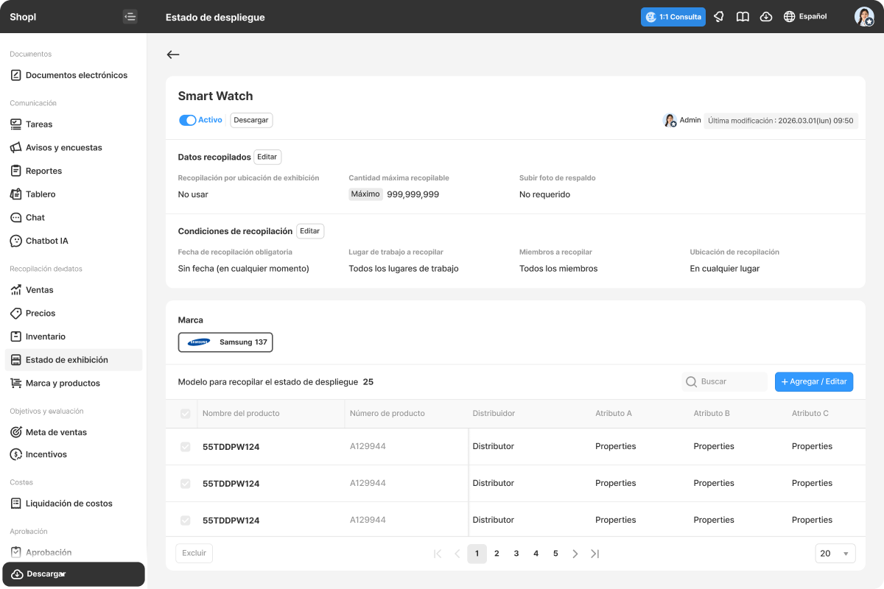Go to the next page arrow
The width and height of the screenshot is (884, 589).
[575, 554]
